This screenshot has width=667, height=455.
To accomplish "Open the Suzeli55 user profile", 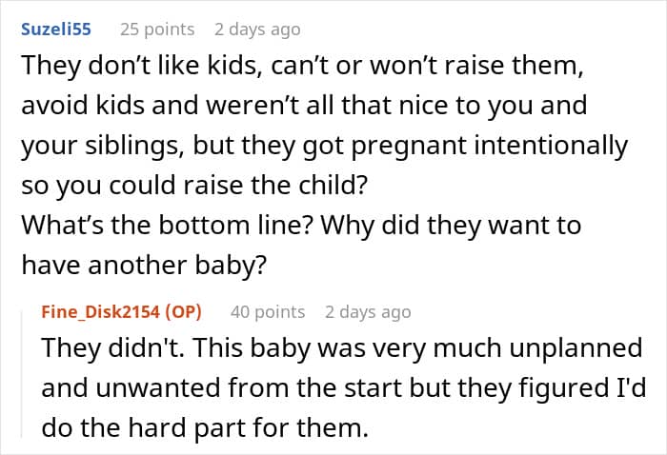I will point(54,29).
